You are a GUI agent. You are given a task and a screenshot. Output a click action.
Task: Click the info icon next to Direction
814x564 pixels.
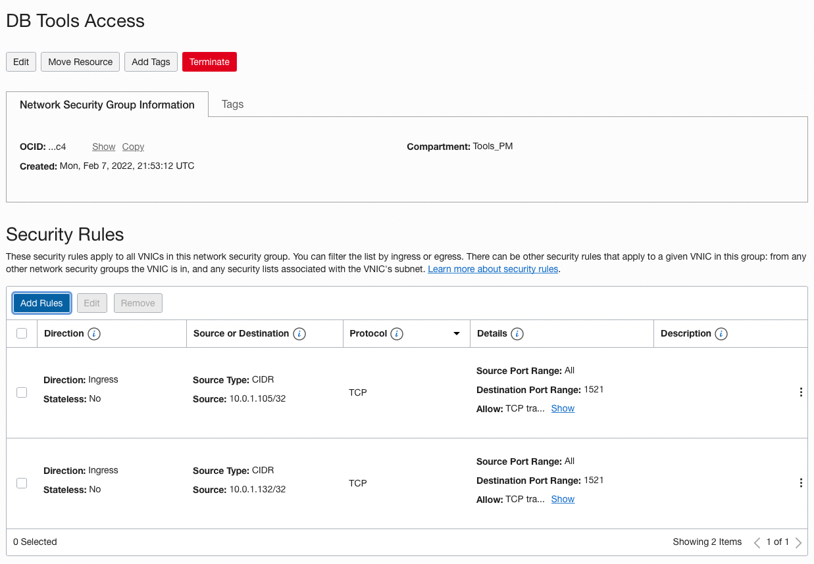(94, 334)
